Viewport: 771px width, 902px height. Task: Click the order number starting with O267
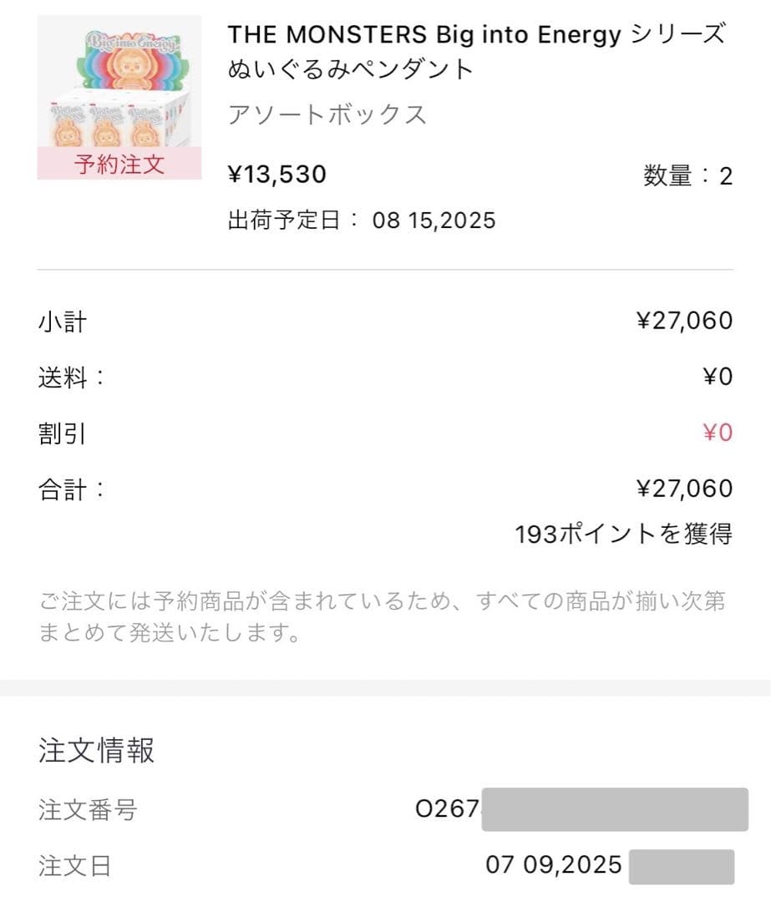tap(449, 808)
